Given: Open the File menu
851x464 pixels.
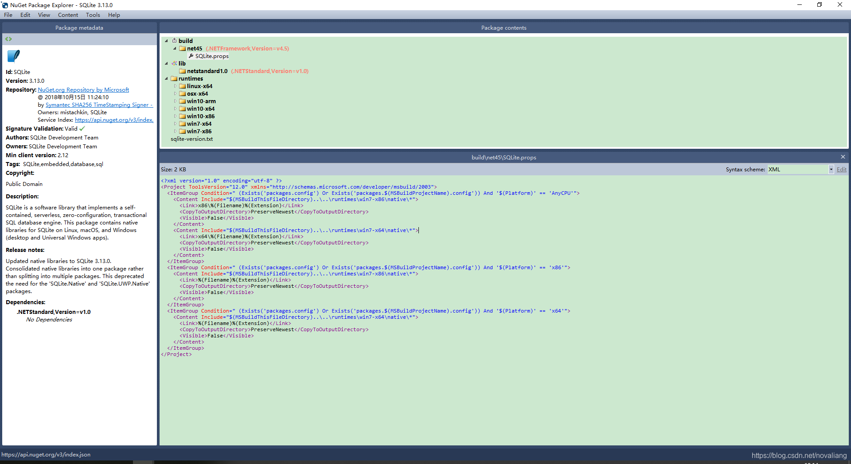Looking at the screenshot, I should pyautogui.click(x=8, y=15).
